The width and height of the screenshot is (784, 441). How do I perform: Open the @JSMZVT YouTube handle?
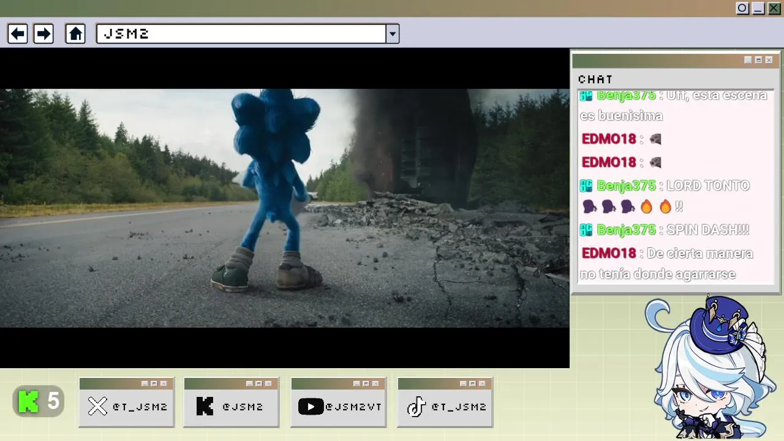click(353, 407)
